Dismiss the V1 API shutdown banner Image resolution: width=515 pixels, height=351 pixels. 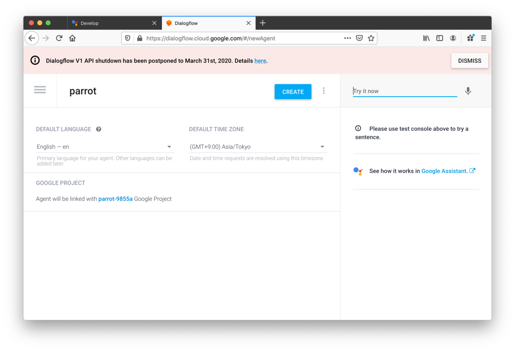click(x=470, y=61)
